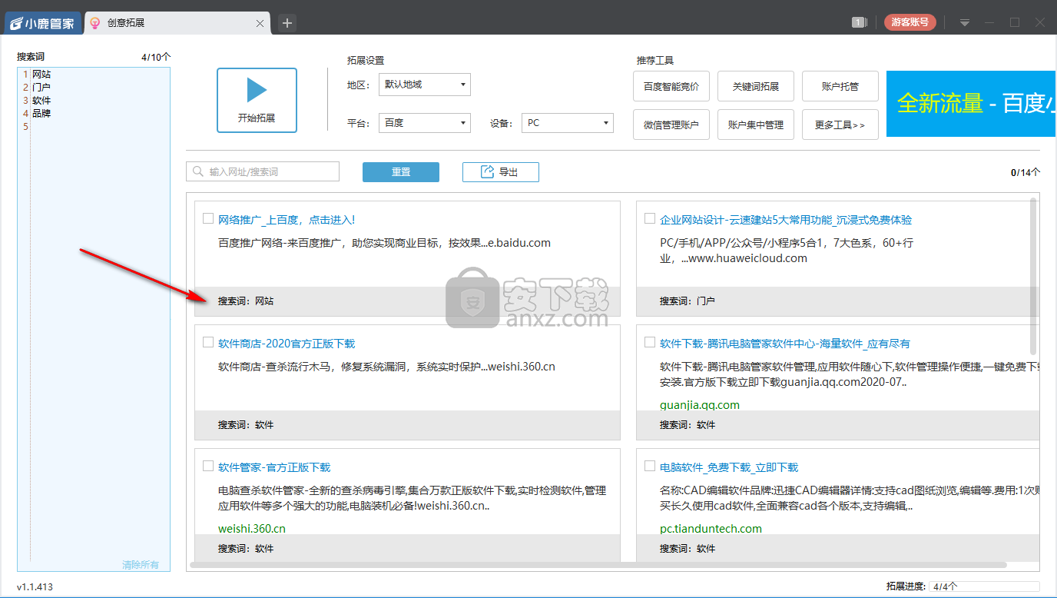1057x598 pixels.
Task: Click the notification counter icon in title bar
Action: tap(859, 23)
